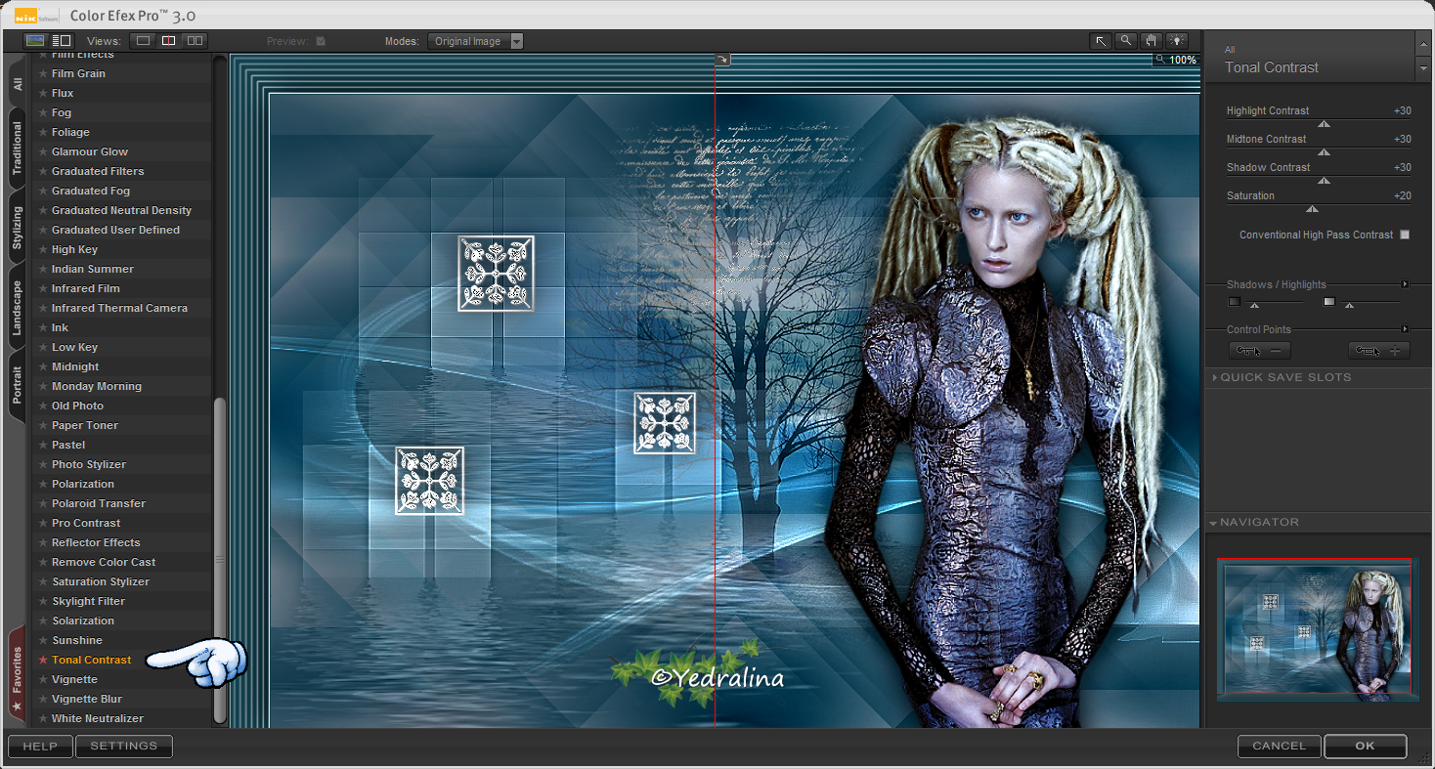Click the 100% zoom indicator magnifier
The image size is (1435, 769).
tap(1160, 60)
